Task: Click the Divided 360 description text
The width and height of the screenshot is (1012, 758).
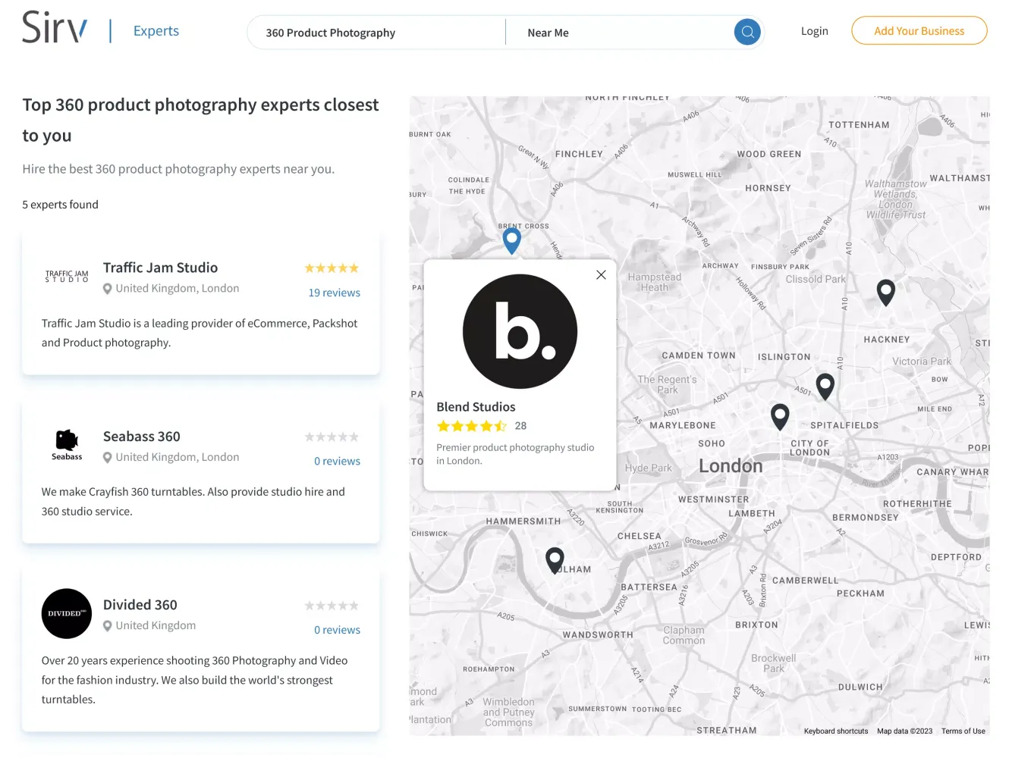Action: click(194, 680)
